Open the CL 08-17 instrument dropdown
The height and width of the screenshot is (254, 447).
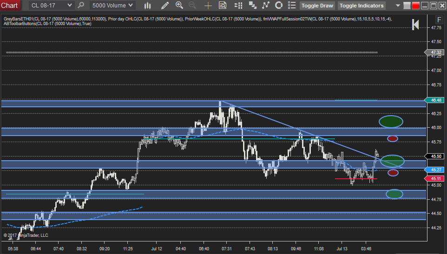[51, 5]
